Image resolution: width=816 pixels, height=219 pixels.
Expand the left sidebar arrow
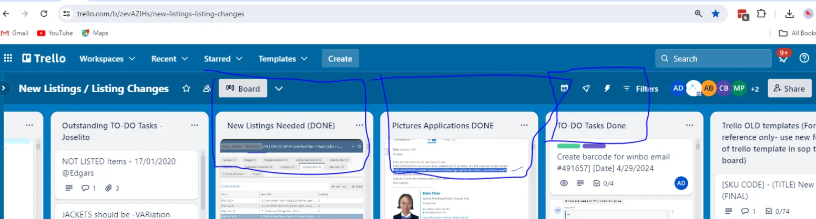point(3,89)
